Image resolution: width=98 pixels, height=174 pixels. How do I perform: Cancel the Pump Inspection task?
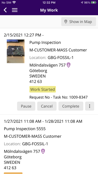pyautogui.click(x=47, y=106)
